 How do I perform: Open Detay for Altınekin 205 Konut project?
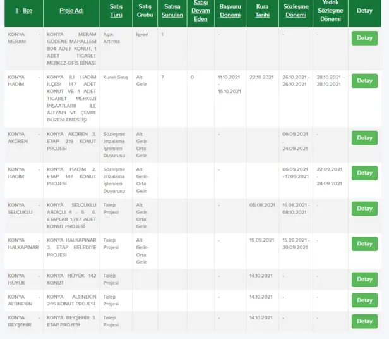click(x=364, y=300)
